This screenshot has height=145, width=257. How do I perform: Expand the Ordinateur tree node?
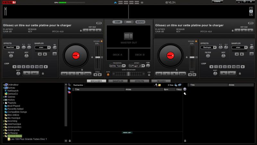(x=4, y=85)
